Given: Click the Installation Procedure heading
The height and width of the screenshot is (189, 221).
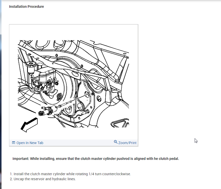Looking at the screenshot, I should point(26,7).
